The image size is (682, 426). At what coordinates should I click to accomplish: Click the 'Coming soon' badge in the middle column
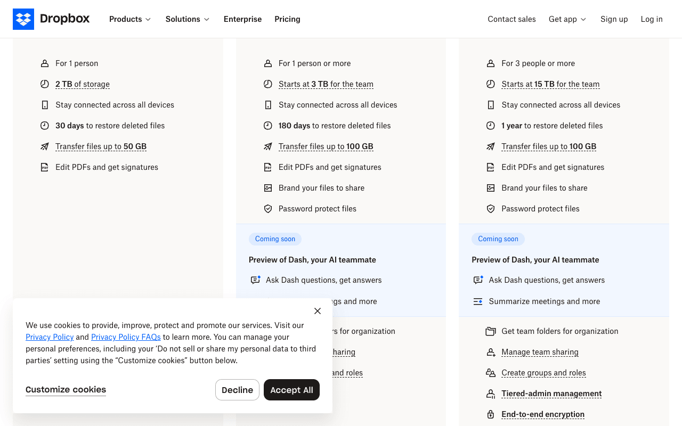[x=275, y=239]
